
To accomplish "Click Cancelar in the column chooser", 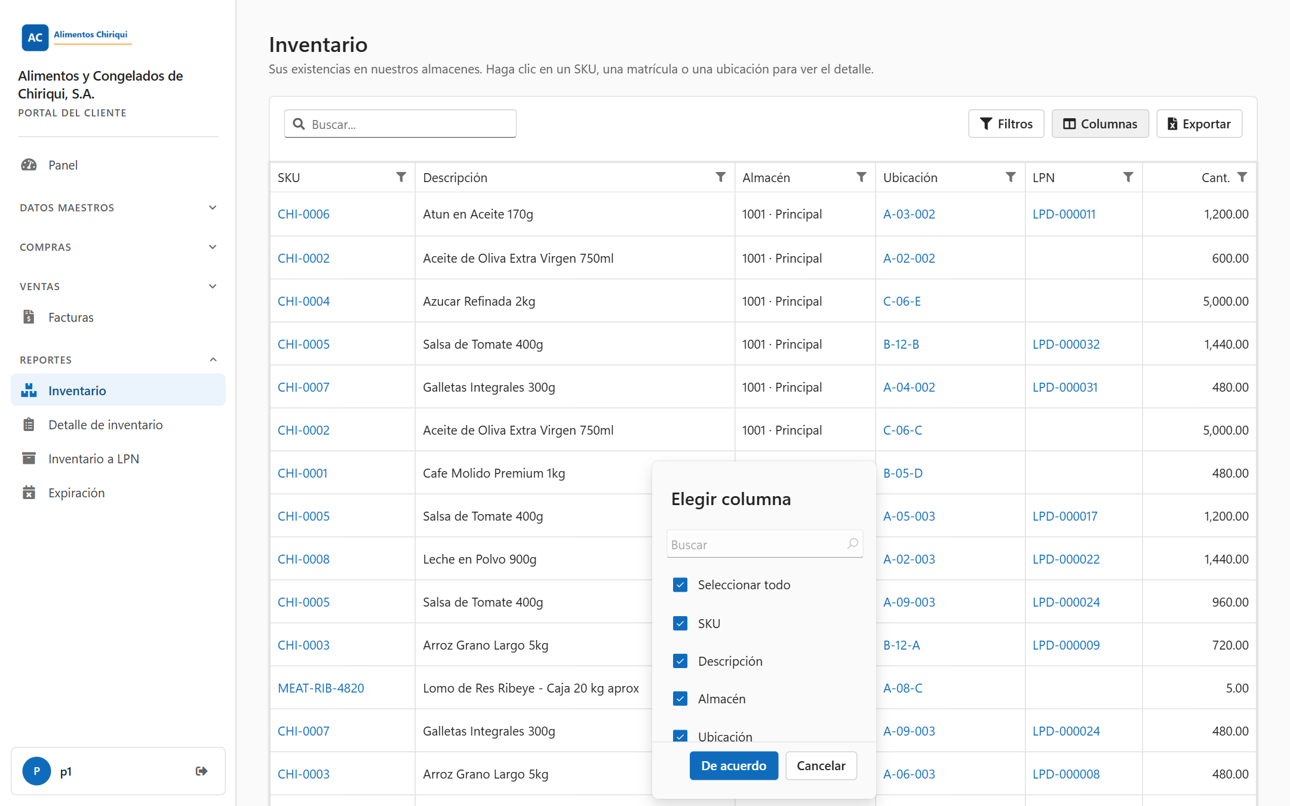I will [821, 765].
